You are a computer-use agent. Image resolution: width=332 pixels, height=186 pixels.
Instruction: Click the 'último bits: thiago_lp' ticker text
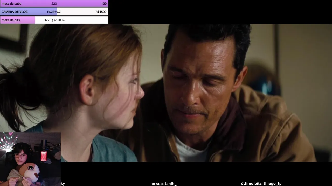click(x=261, y=183)
